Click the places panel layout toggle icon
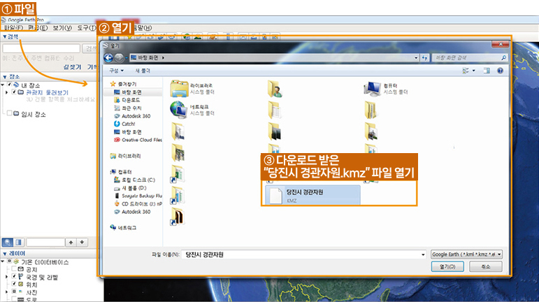Screen dimensions: 539x302 pos(19,242)
